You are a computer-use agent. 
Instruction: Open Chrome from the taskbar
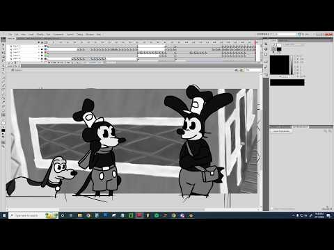[88, 215]
